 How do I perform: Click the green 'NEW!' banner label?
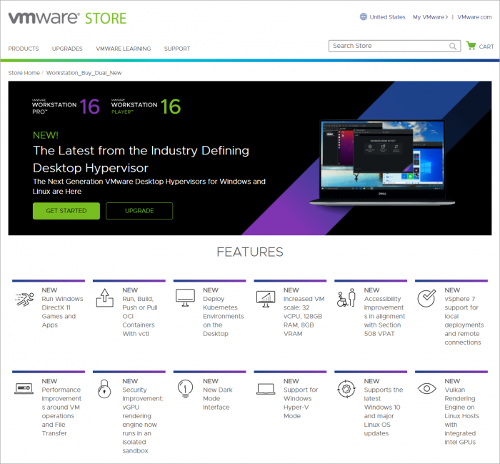tap(46, 135)
